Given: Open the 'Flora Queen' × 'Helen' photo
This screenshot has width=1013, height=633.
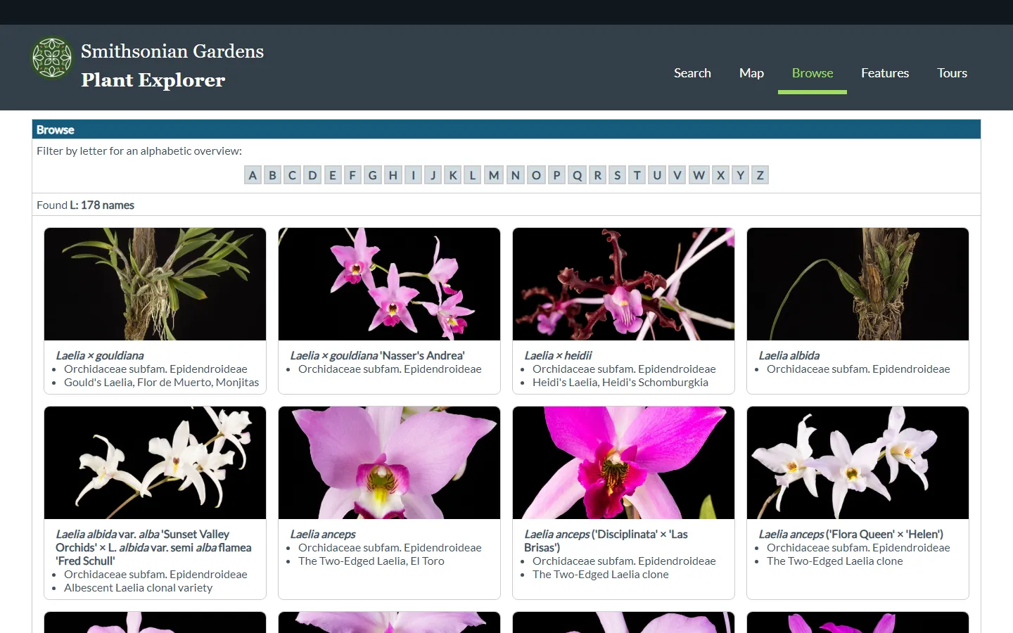Looking at the screenshot, I should point(858,463).
